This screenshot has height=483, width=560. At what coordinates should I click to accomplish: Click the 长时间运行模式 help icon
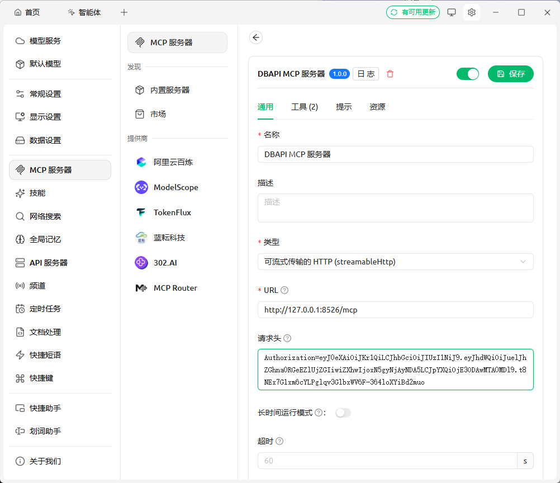319,413
